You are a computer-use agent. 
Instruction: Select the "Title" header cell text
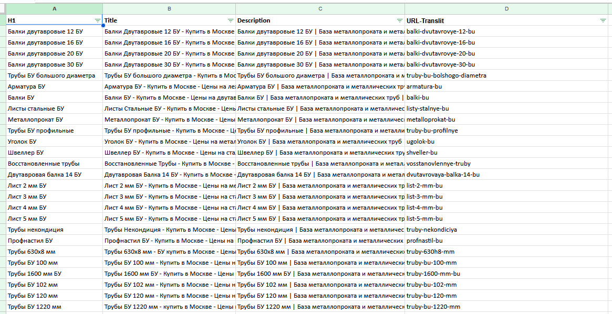111,20
